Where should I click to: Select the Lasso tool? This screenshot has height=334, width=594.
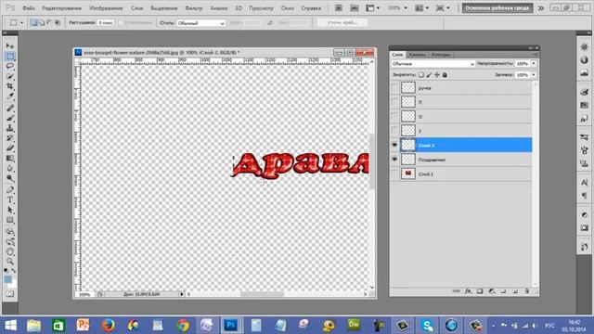coord(10,66)
